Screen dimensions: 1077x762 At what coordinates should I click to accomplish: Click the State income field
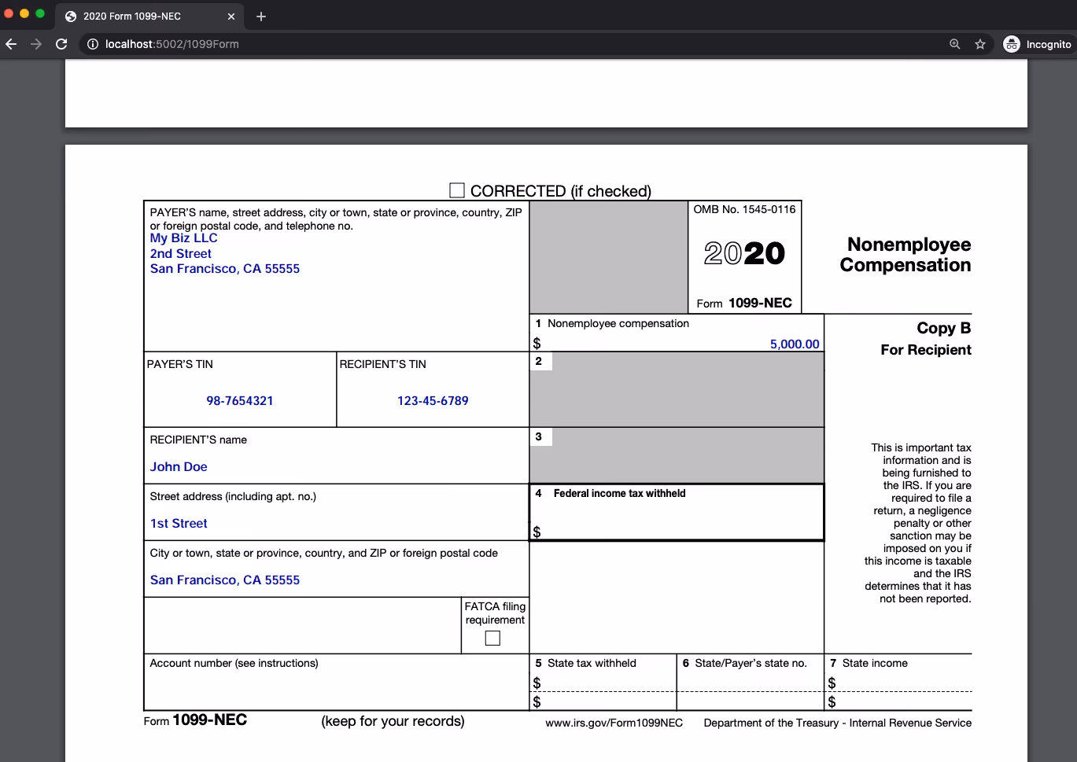pyautogui.click(x=898, y=682)
